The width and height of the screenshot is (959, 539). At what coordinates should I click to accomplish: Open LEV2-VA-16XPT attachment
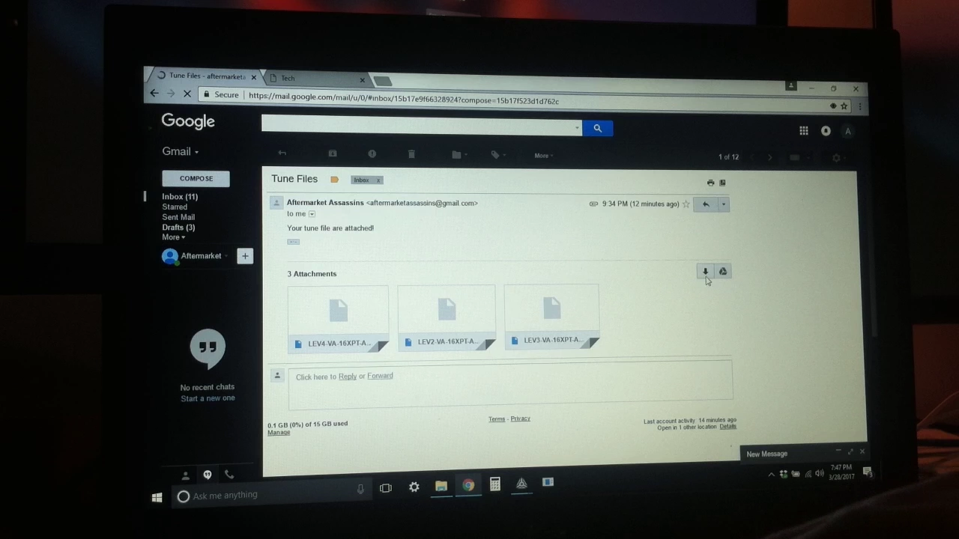click(x=447, y=317)
